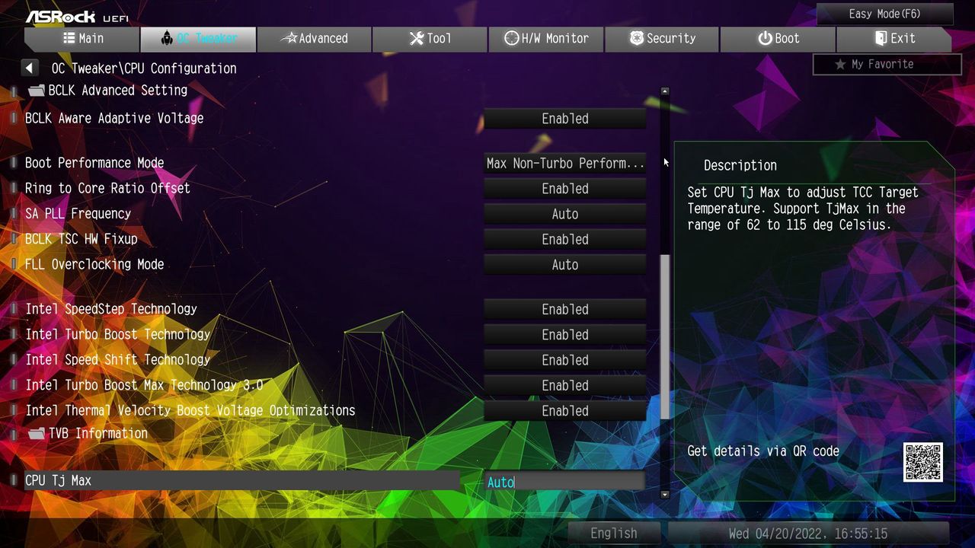Click the back arrow icon beside OC Tweaker path
This screenshot has width=975, height=548.
30,68
